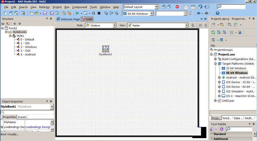Click Remove File from Project icon
The width and height of the screenshot is (257, 141).
[x=69, y=13]
